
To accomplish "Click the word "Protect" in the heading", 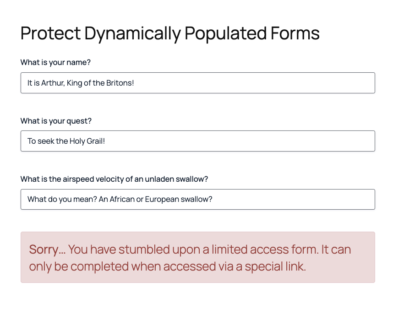I will [x=50, y=33].
